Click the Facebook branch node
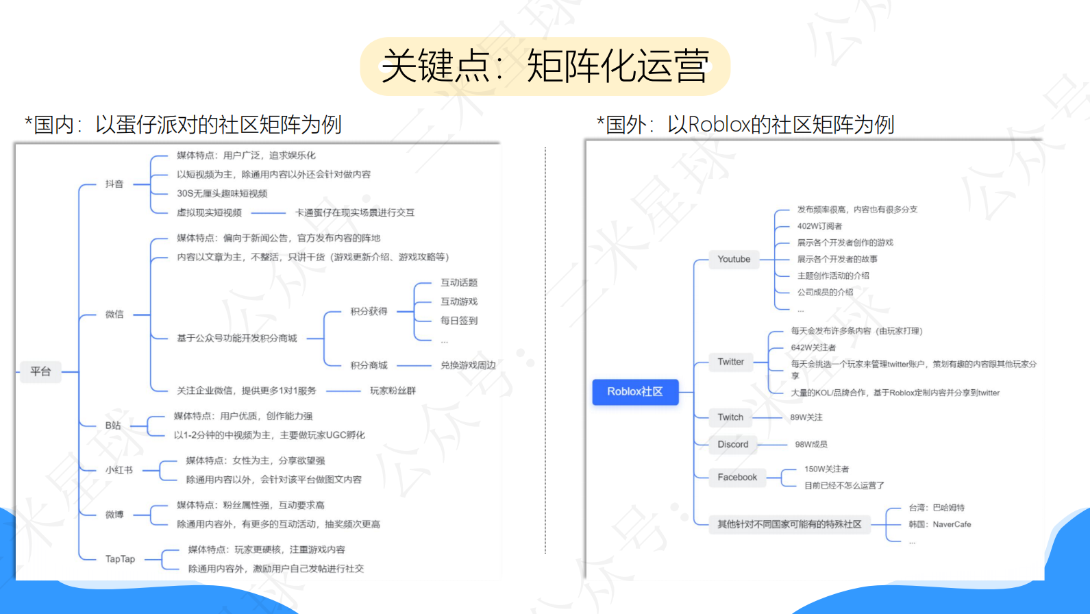 [x=737, y=477]
